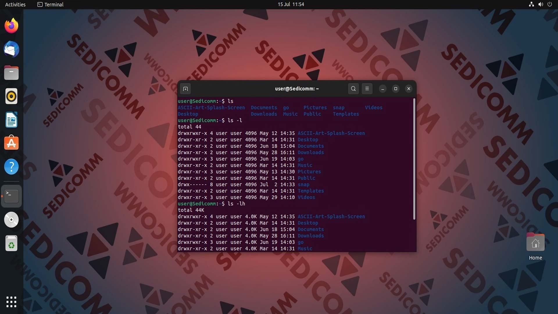Click the Terminal icon in dock
The width and height of the screenshot is (558, 314).
coord(11,196)
